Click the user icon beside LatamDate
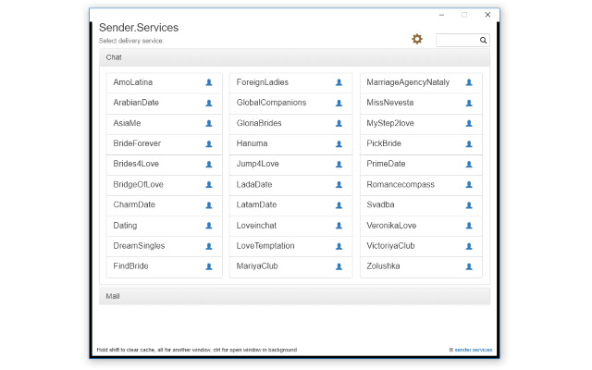The image size is (592, 370). [339, 205]
